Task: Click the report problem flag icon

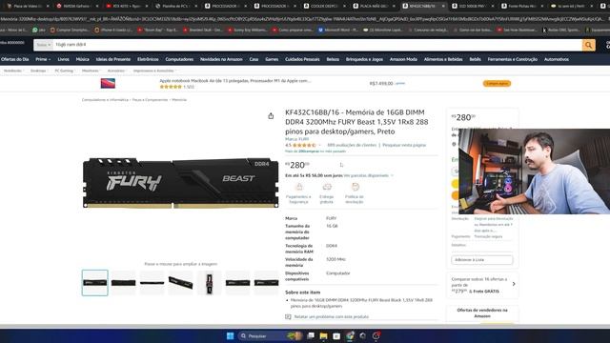Action: click(288, 317)
